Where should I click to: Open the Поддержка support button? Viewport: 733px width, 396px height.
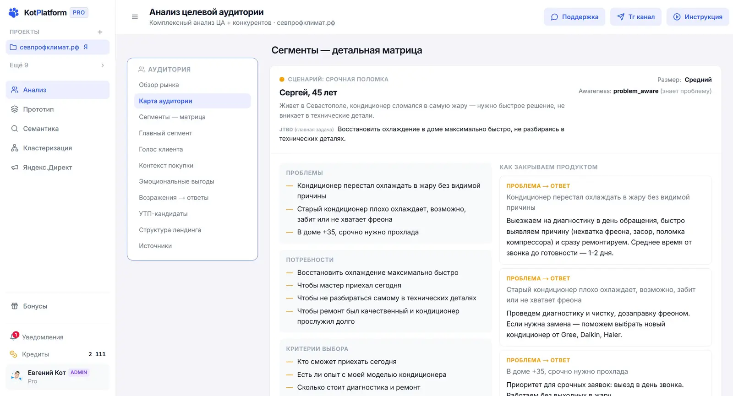coord(574,17)
